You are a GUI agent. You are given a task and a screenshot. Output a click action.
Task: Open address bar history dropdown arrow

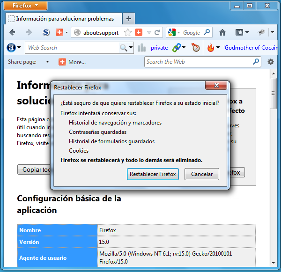(149, 33)
